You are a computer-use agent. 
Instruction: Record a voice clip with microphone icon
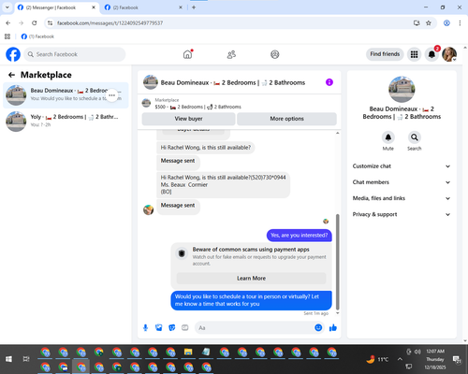click(x=145, y=327)
